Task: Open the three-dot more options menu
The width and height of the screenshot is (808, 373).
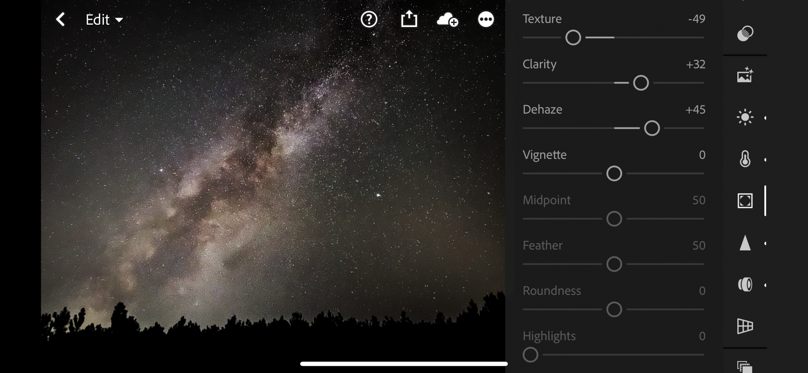Action: [x=486, y=19]
